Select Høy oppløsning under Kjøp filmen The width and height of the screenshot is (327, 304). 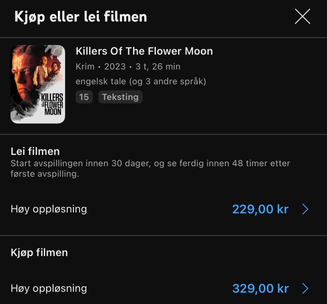(49, 288)
